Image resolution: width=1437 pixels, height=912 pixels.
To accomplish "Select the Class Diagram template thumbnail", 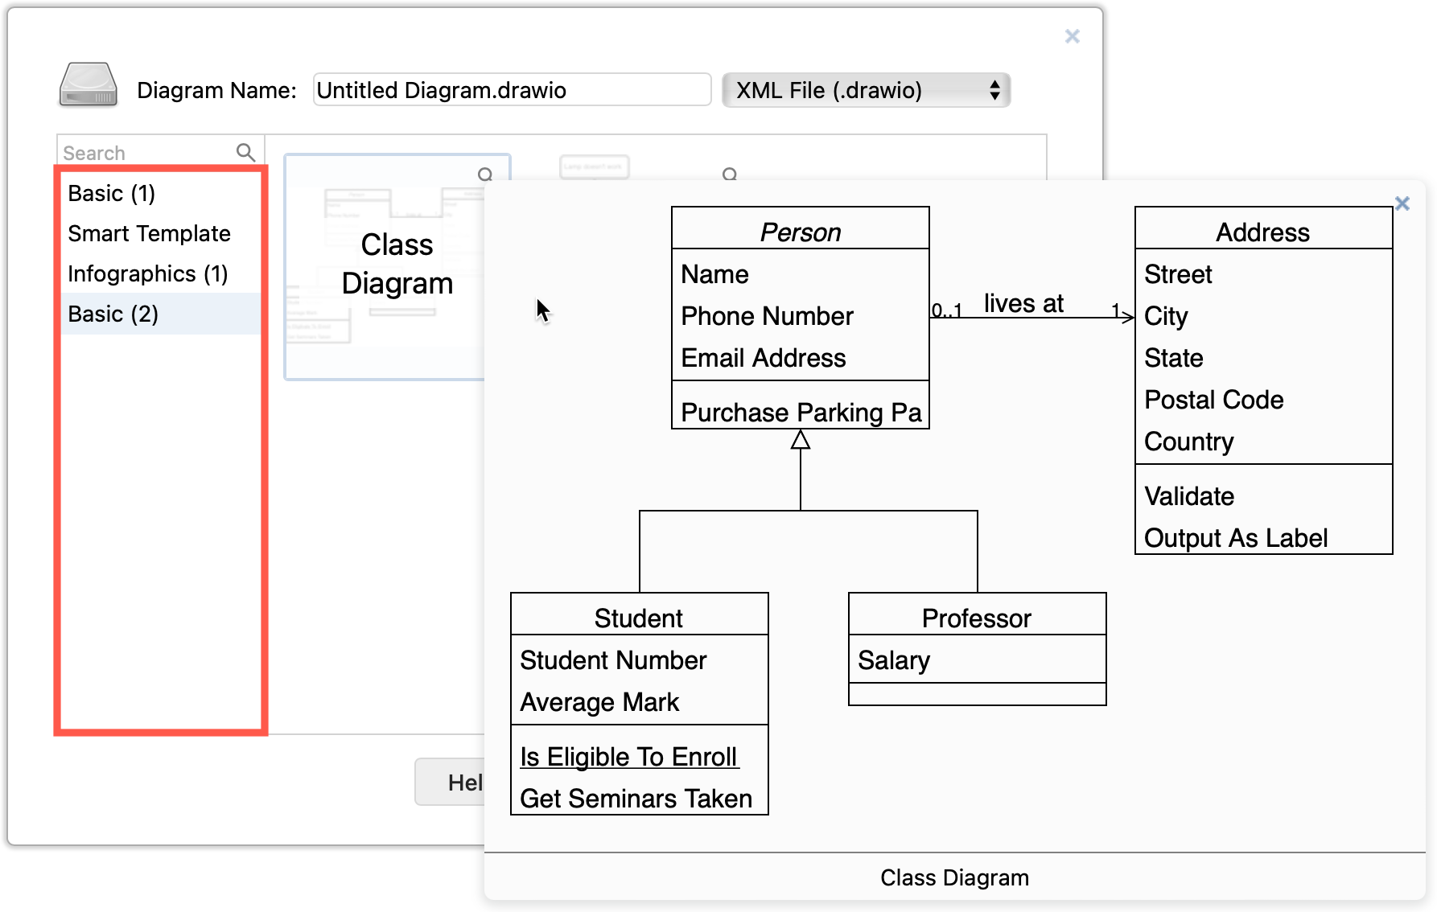I will coord(397,265).
